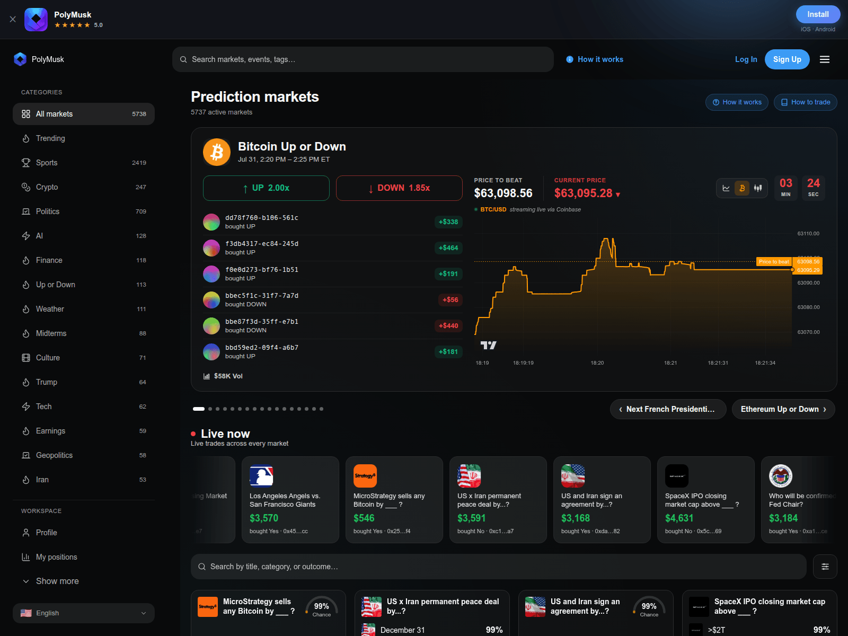Open My positions chart icon

tap(26, 557)
